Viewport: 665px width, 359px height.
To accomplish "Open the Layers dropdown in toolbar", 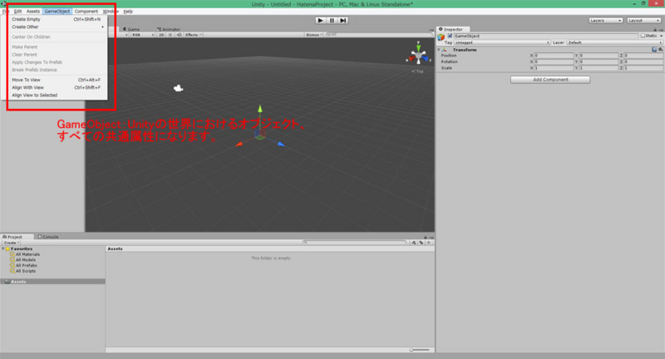I will [x=605, y=20].
